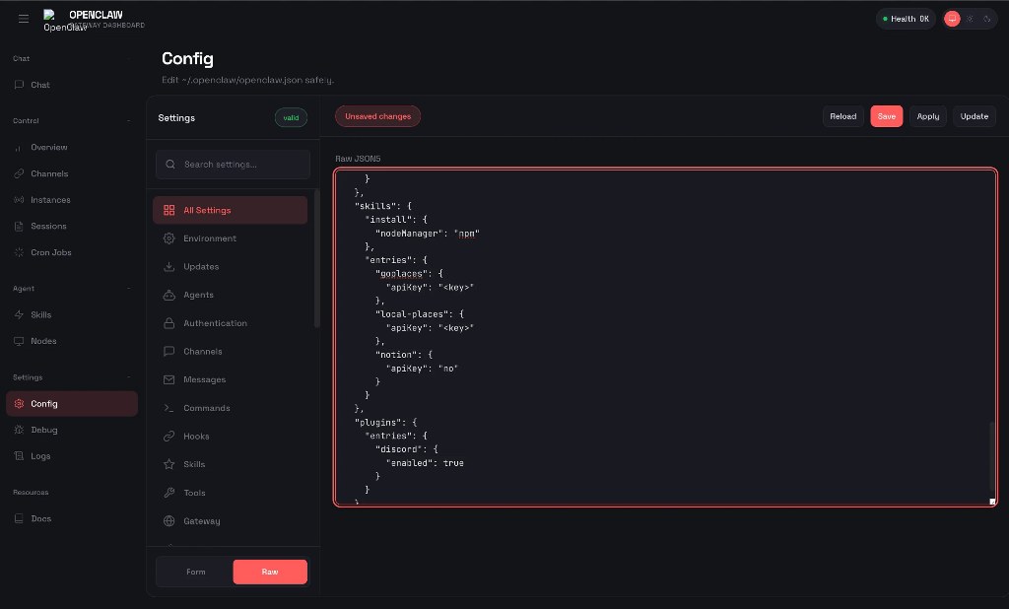Click the "local-places": { line
This screenshot has height=609, width=1009.
pos(420,314)
